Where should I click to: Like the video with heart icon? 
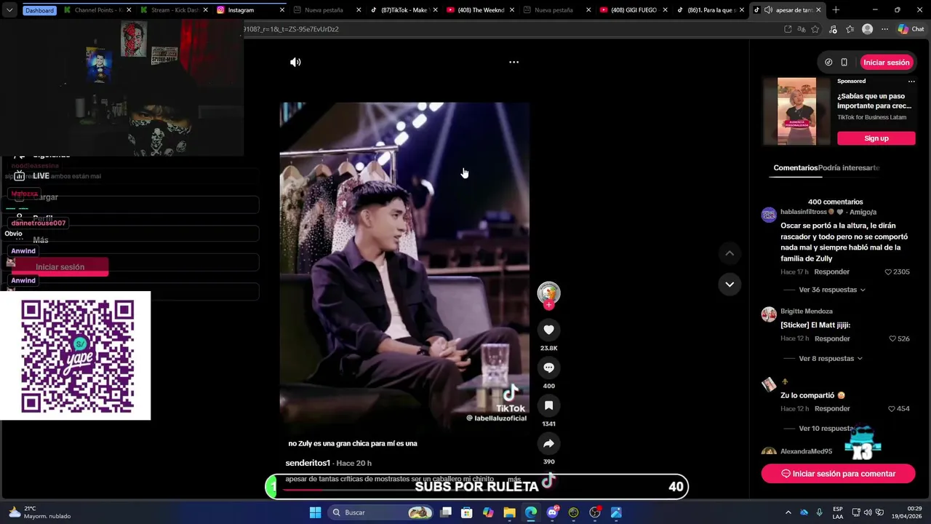[x=548, y=330]
